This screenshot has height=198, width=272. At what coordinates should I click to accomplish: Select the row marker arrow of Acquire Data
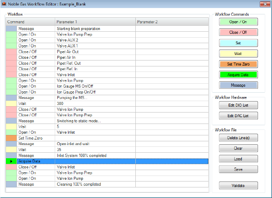point(11,161)
